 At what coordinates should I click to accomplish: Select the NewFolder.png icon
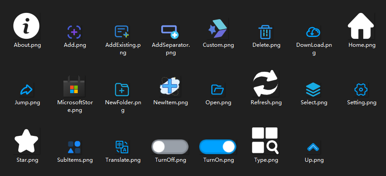(122, 90)
